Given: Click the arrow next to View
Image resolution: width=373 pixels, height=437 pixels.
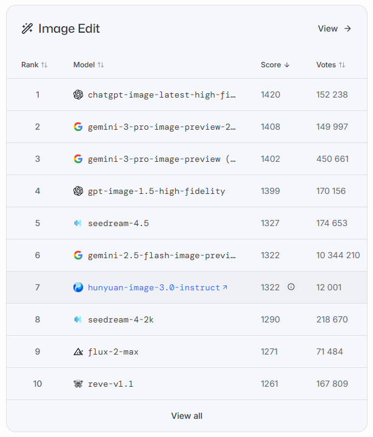Looking at the screenshot, I should point(348,28).
